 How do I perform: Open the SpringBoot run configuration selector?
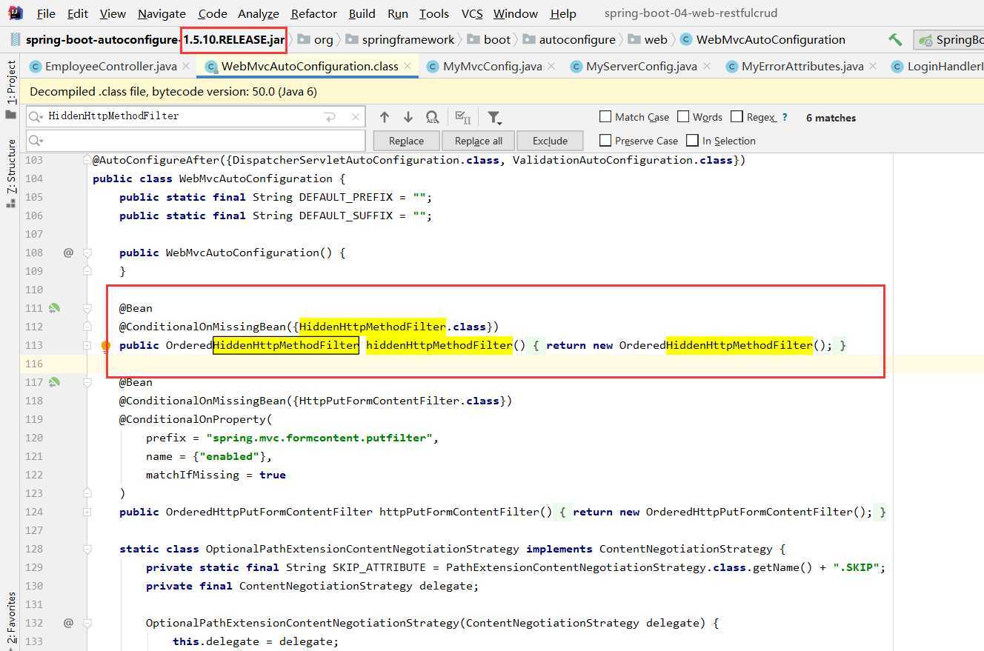point(950,40)
